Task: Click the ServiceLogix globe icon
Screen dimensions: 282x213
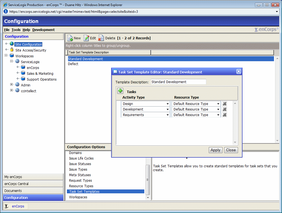Action: click(17, 61)
